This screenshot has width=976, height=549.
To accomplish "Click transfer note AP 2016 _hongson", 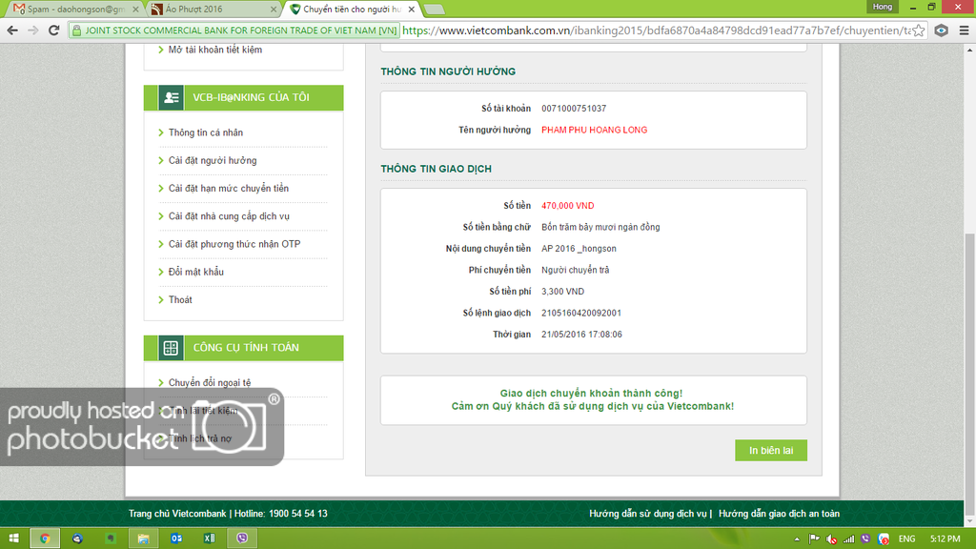I will [x=579, y=249].
